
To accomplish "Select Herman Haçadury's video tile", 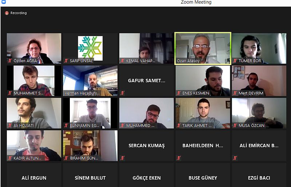I will (90, 81).
